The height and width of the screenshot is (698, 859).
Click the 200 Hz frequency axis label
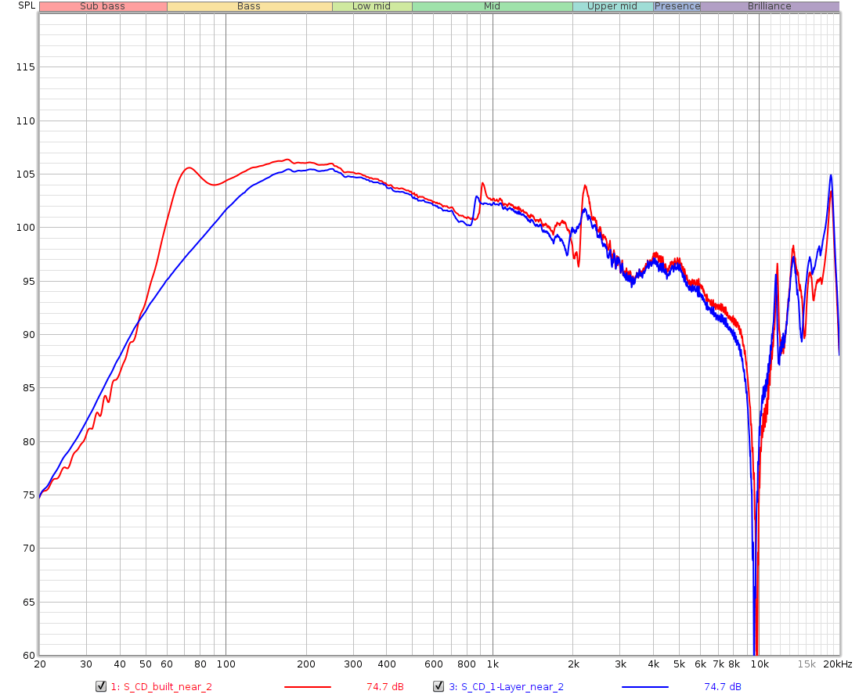tap(306, 664)
